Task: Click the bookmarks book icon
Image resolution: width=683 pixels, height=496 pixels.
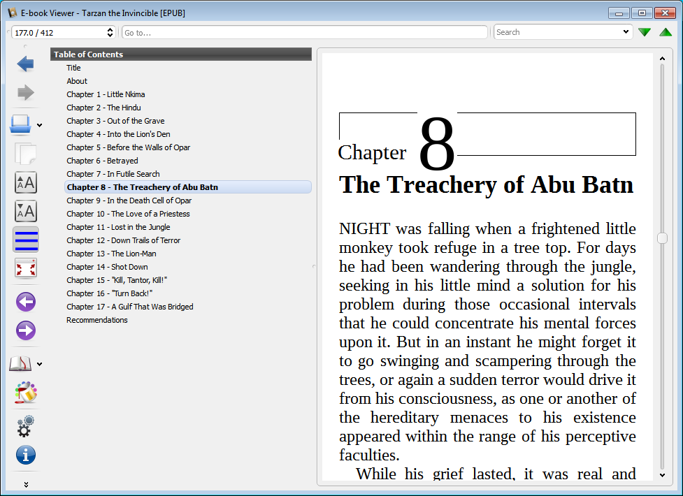Action: [20, 364]
